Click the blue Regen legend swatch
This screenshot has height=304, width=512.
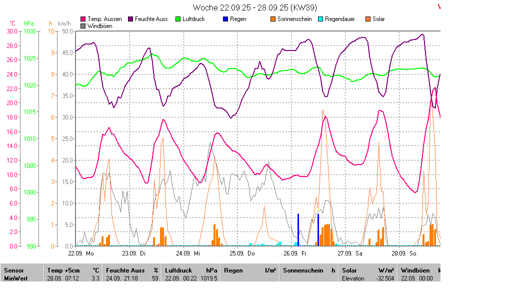click(x=225, y=19)
